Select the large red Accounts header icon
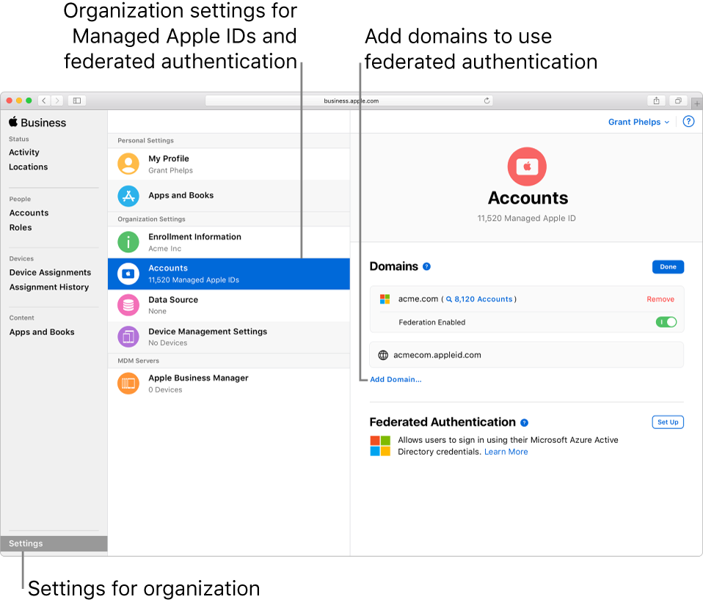Screen dimensions: 703x605 [x=527, y=166]
